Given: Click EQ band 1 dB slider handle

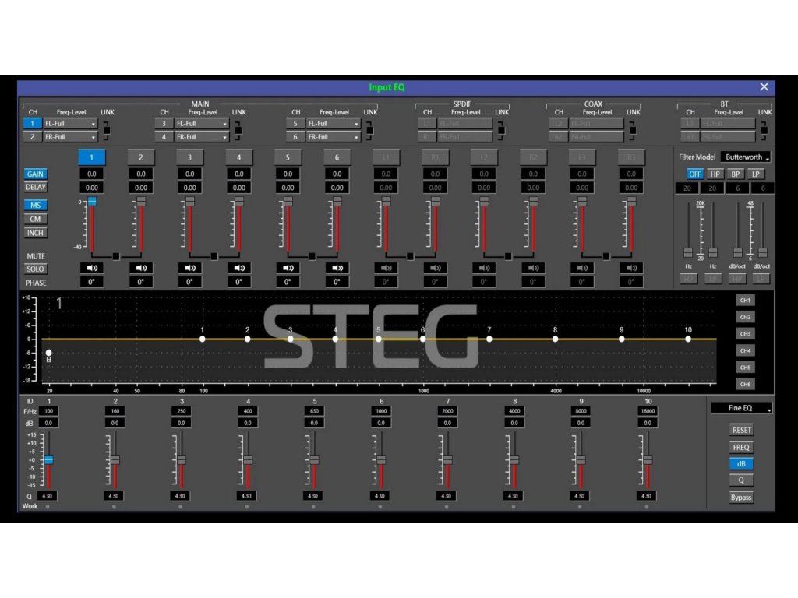Looking at the screenshot, I should click(x=48, y=459).
